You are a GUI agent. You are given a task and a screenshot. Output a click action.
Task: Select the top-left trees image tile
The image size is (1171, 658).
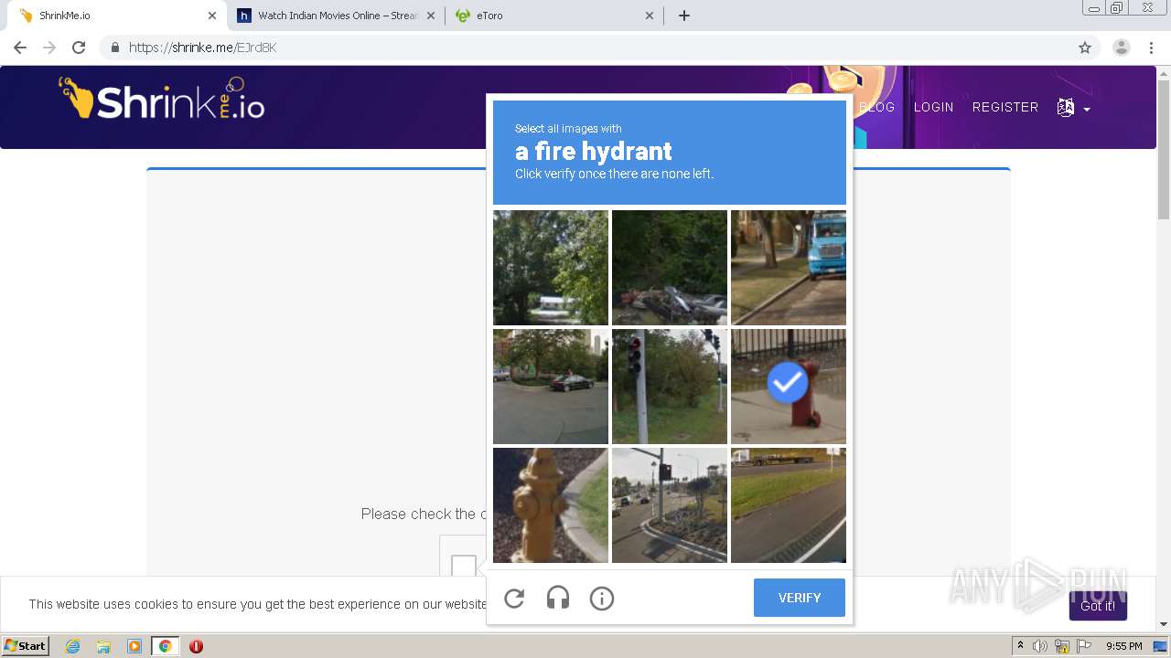[551, 268]
